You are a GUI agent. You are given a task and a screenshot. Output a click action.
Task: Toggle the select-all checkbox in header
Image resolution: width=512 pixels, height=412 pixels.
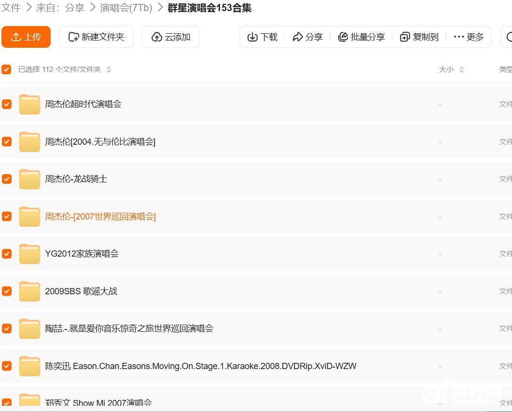click(6, 69)
